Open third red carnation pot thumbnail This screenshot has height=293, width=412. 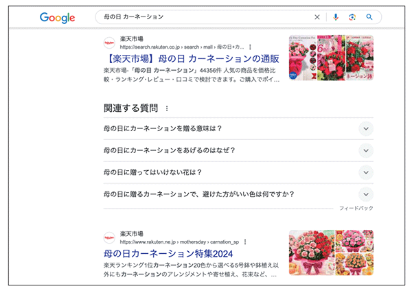(360, 58)
